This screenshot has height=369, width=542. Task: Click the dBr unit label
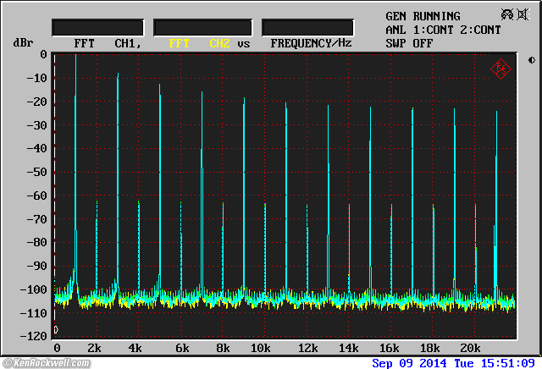[22, 42]
